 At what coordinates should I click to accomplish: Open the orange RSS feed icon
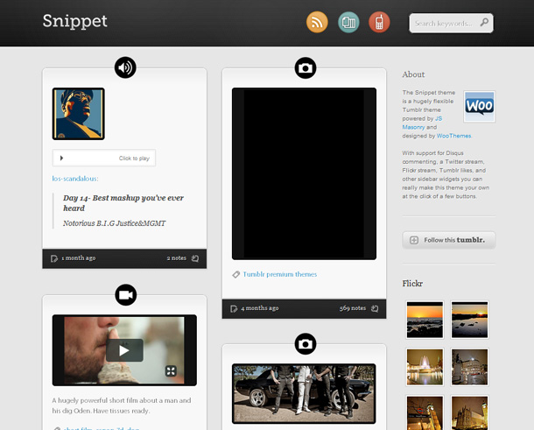coord(317,22)
